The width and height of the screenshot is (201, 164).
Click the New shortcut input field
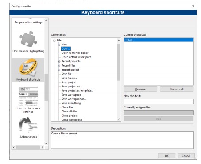(158, 101)
